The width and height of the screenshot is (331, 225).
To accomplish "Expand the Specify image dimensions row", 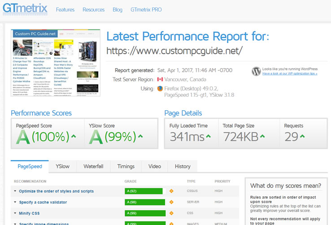I will coord(15,224).
